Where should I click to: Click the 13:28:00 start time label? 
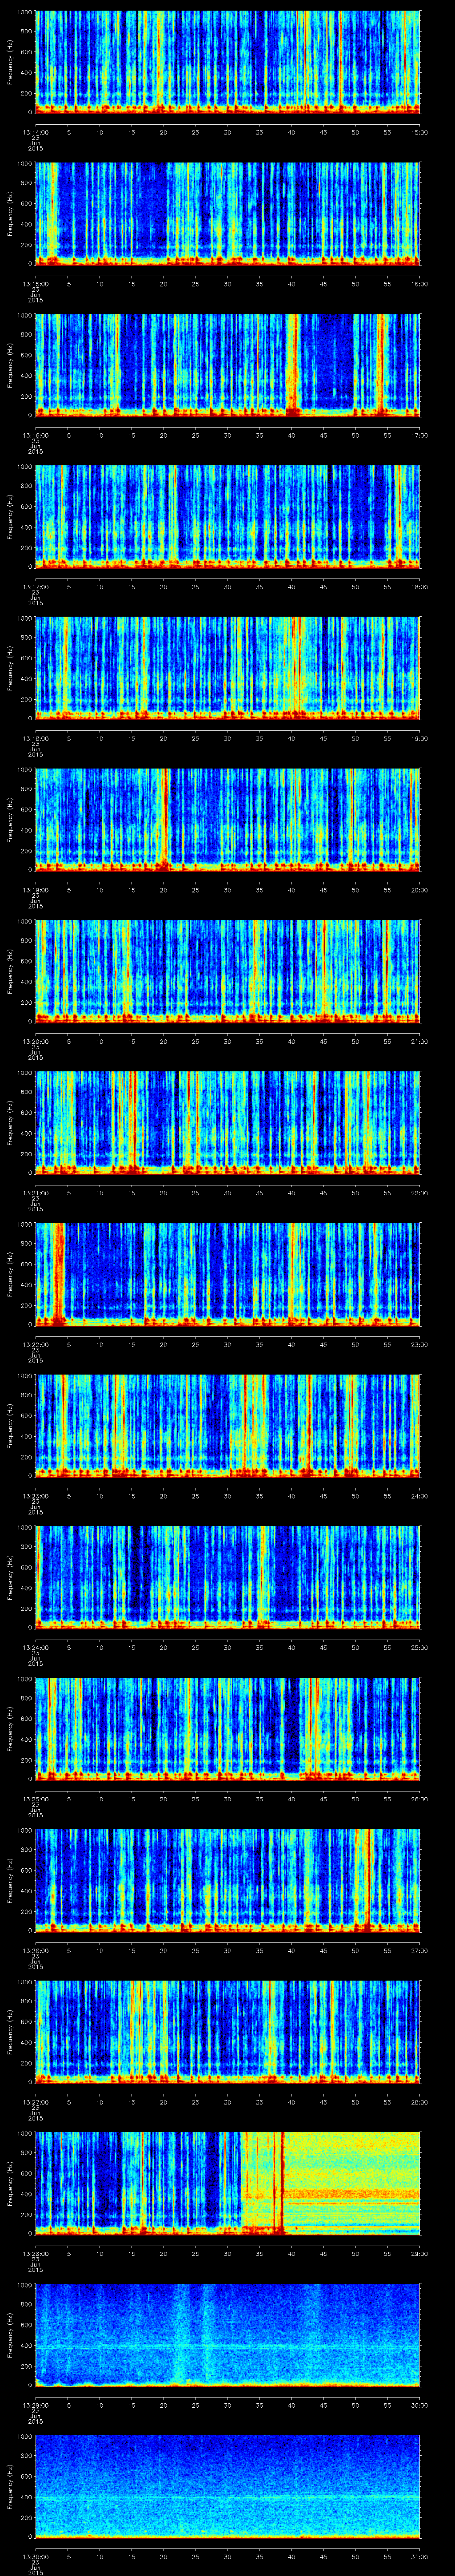[35, 2254]
